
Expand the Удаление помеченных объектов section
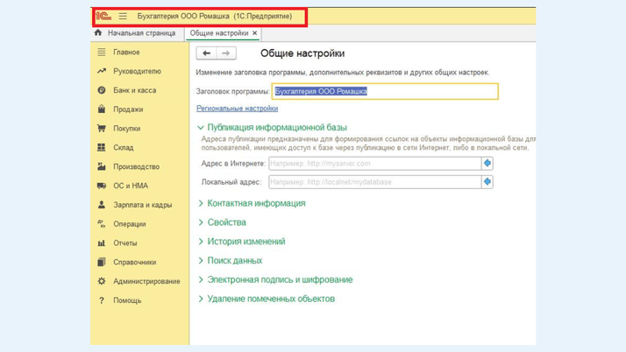[x=270, y=299]
